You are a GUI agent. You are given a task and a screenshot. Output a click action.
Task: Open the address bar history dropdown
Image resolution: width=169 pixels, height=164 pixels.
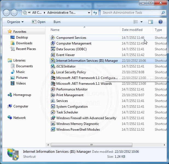[x=89, y=13]
